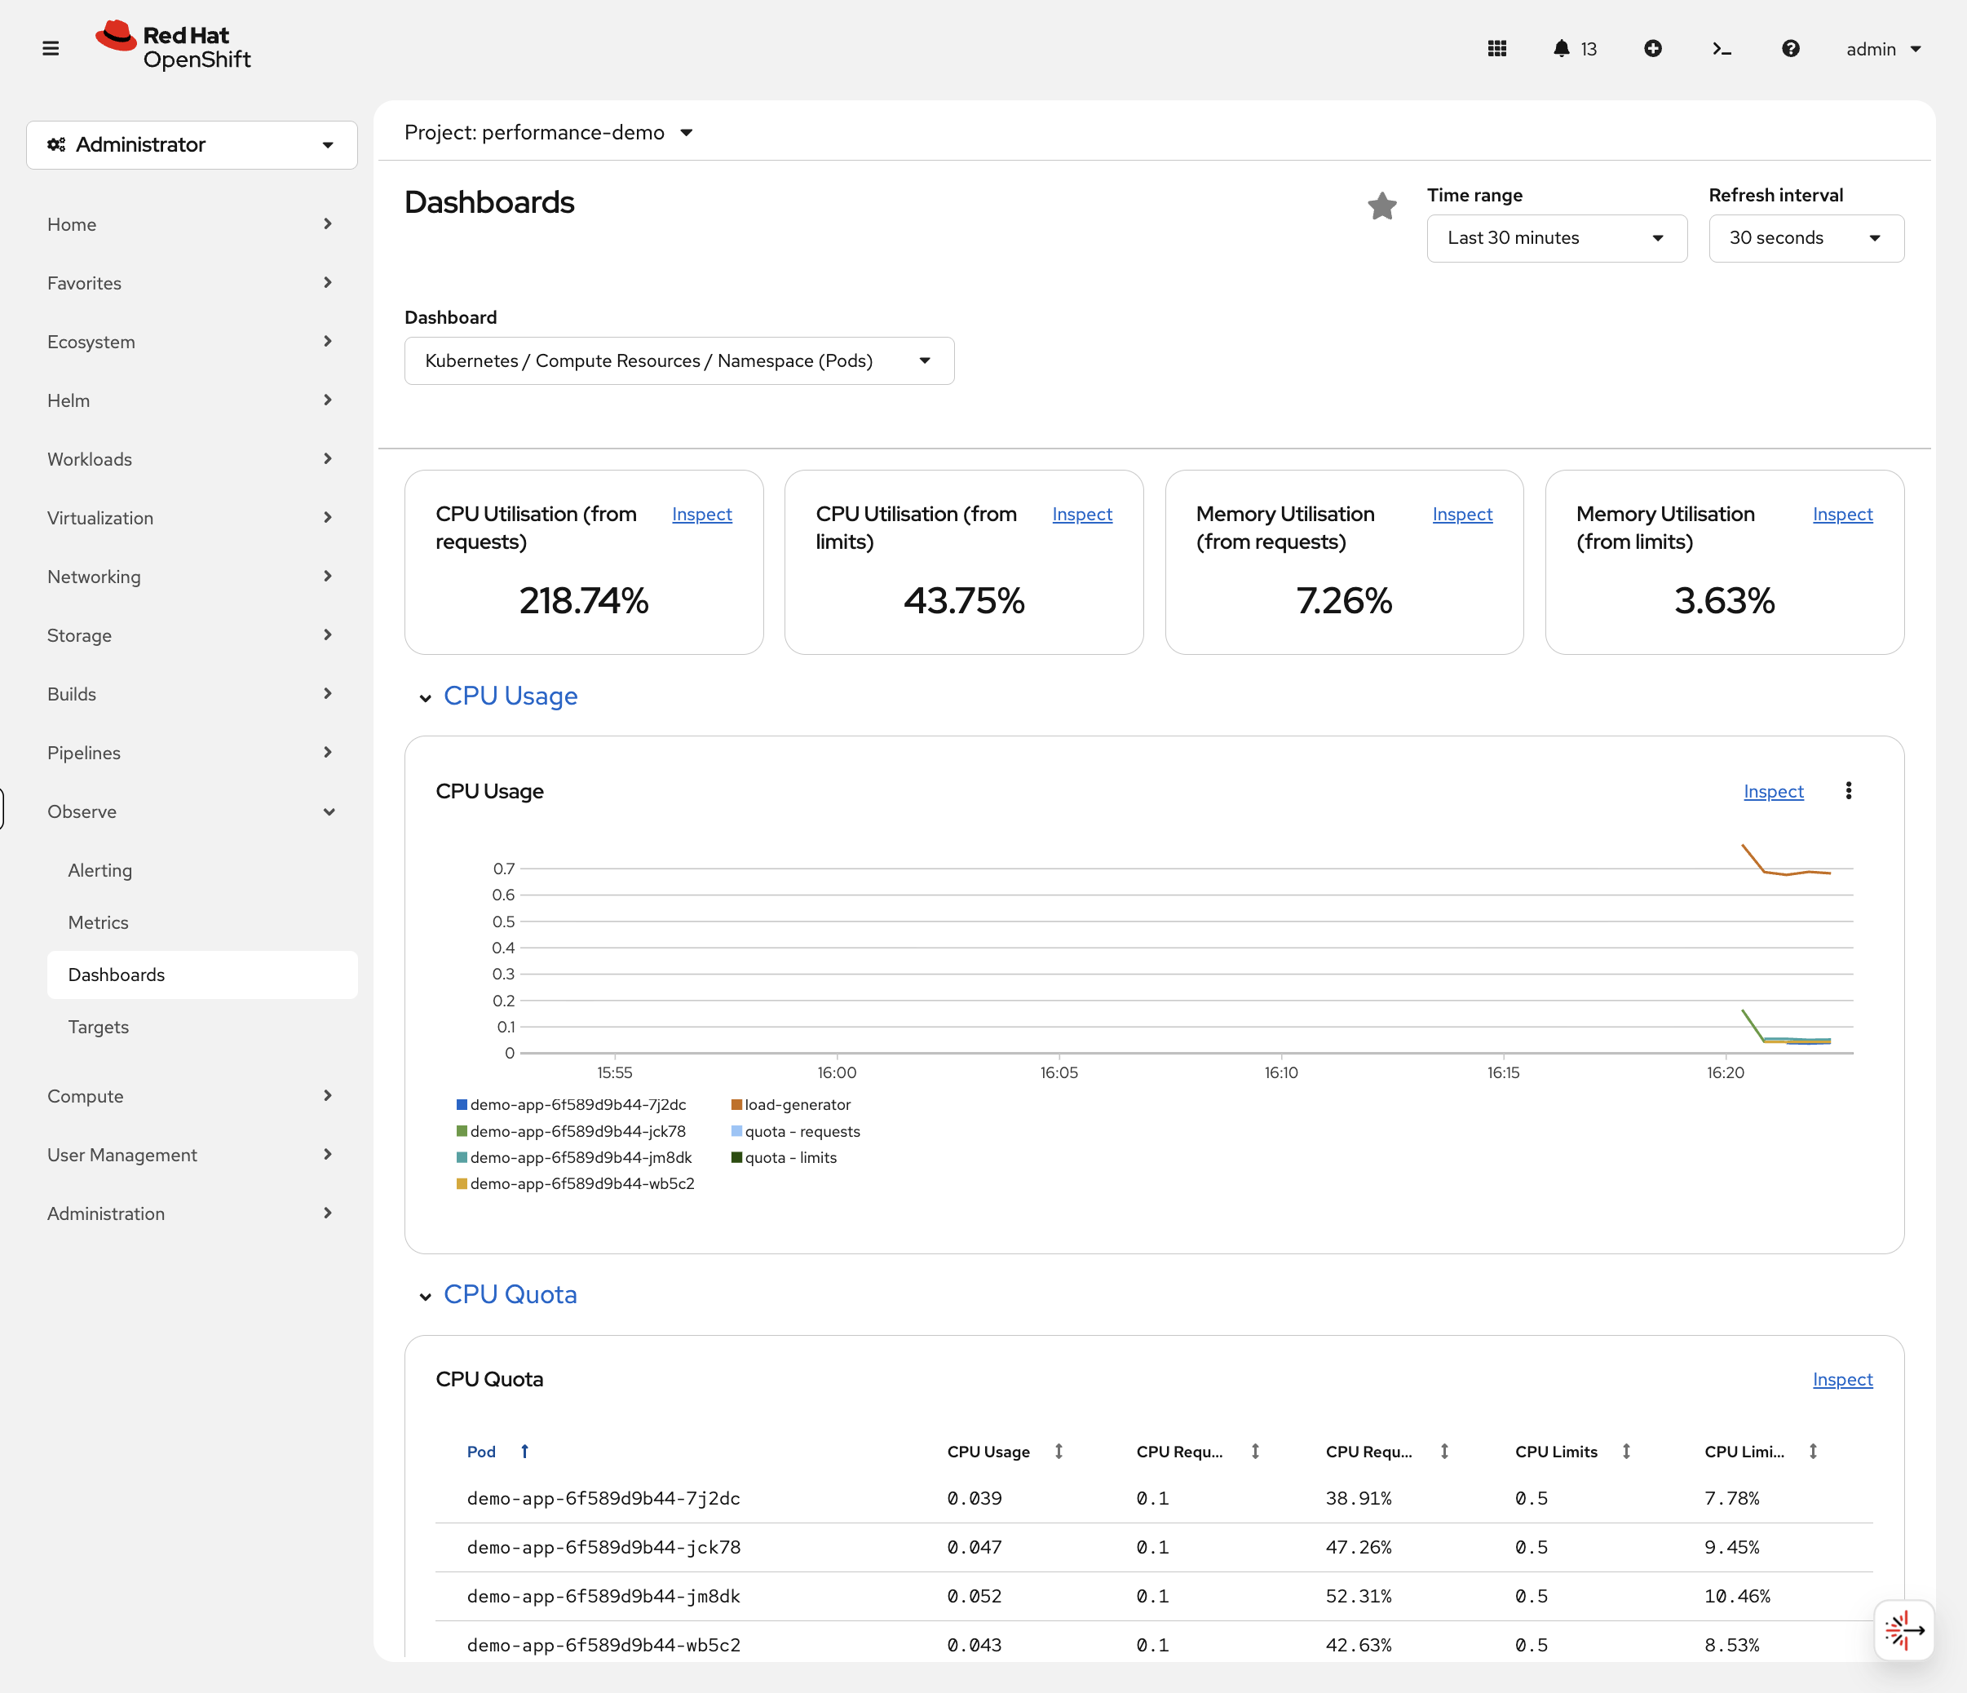1967x1693 pixels.
Task: Favorite this dashboard with the star icon
Action: [1382, 205]
